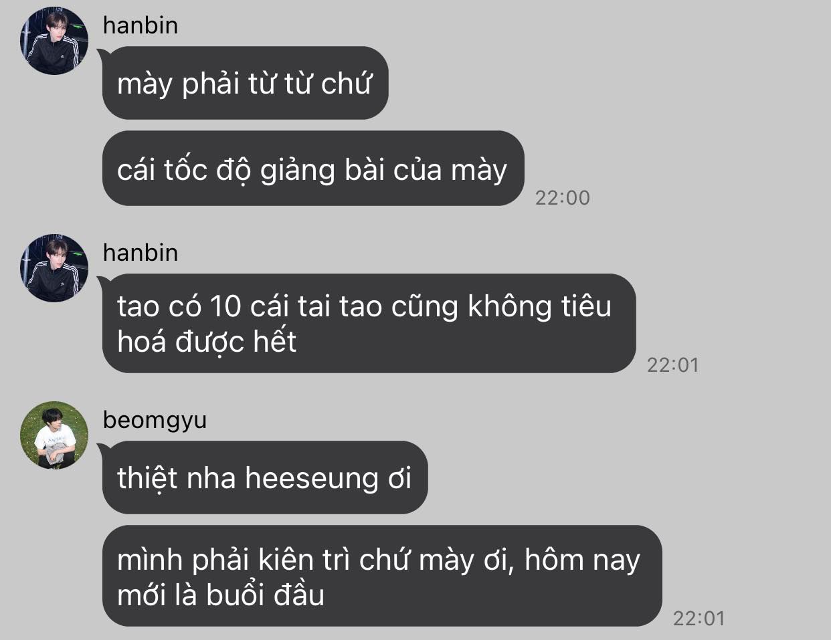Open hanbin's avatar beside "mày phải từ từ chứ"
Image resolution: width=831 pixels, height=640 pixels.
click(54, 41)
